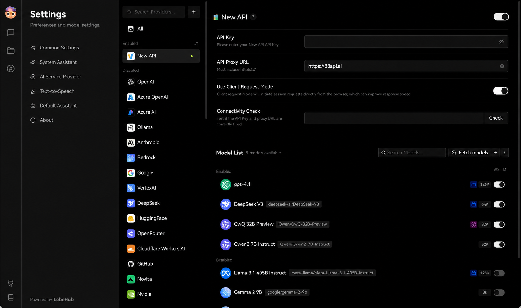Viewport: 521px width, 308px height.
Task: Click the google/gemma-2-9b model ID tag
Action: point(287,292)
